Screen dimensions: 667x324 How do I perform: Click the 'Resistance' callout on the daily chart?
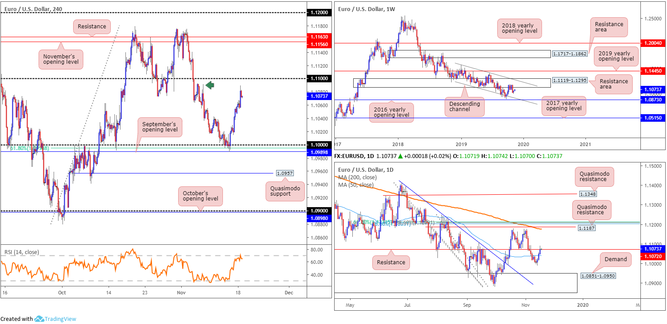(391, 262)
